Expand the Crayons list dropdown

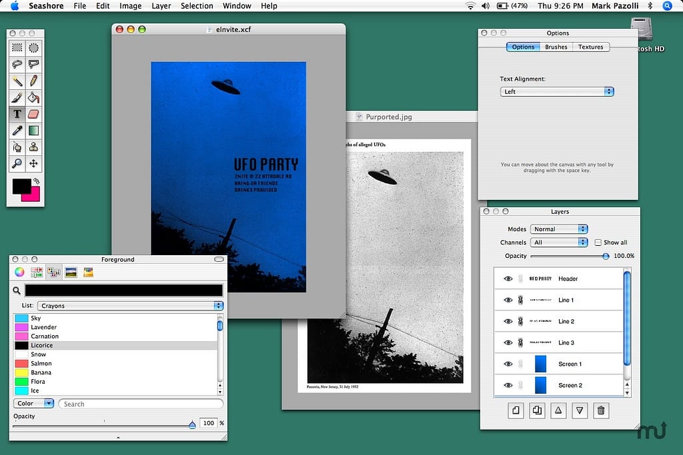click(x=130, y=306)
